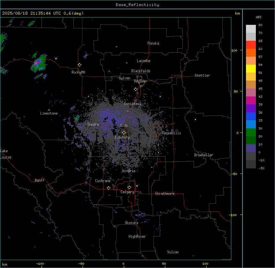Click the white plus marker north of Drumheller
275x268 pixels.
pos(195,119)
